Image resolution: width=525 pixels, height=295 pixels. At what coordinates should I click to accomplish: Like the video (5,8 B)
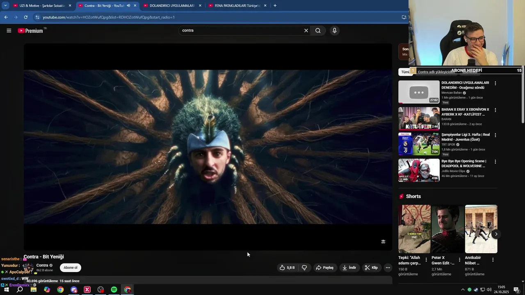(287, 268)
